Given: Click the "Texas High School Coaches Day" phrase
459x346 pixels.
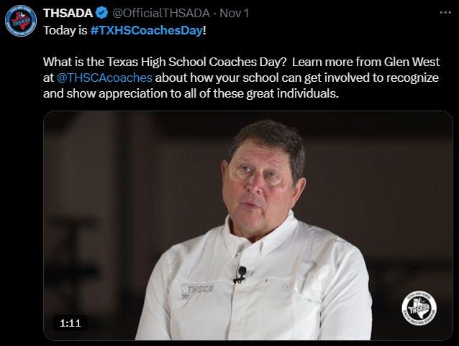Looking at the screenshot, I should (175, 63).
